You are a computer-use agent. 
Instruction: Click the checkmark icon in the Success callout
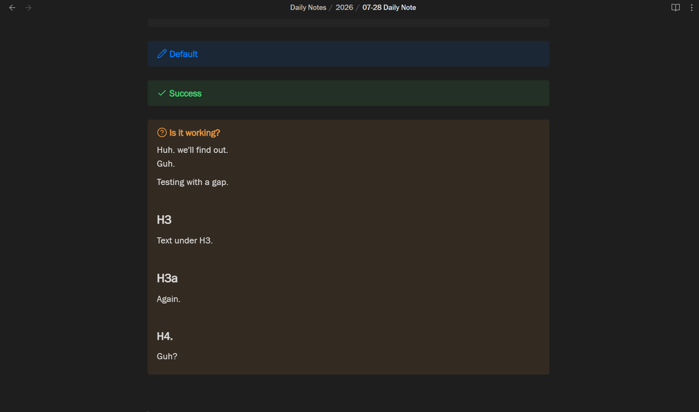[x=162, y=93]
